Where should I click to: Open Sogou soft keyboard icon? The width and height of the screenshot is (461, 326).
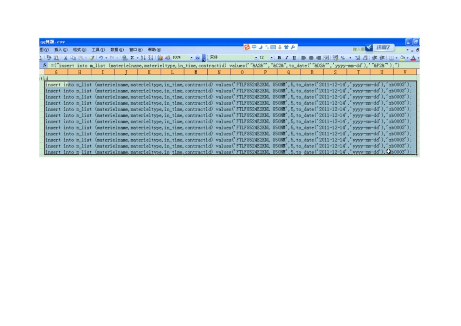(x=273, y=47)
